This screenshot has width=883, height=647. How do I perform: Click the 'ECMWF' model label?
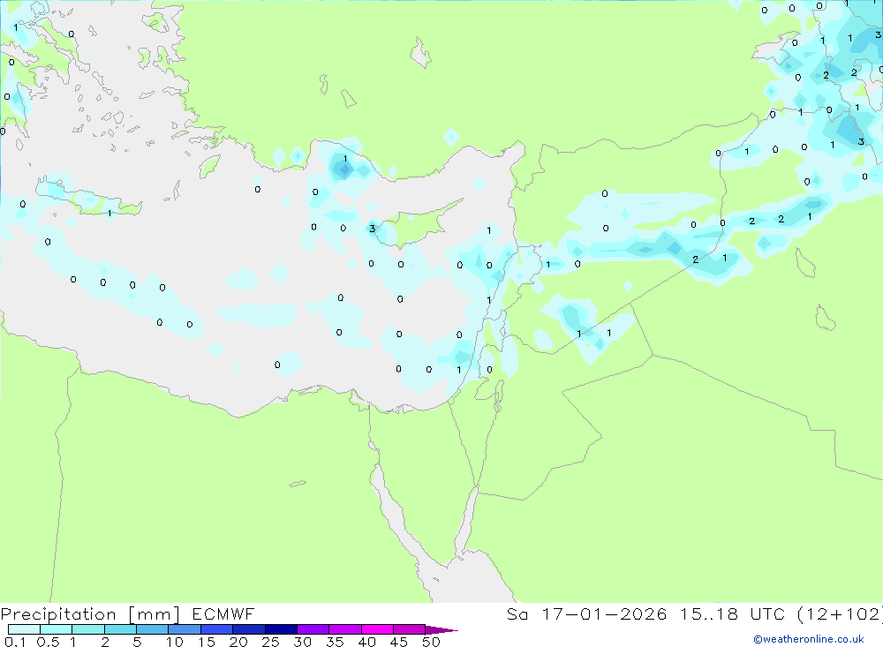pos(223,613)
